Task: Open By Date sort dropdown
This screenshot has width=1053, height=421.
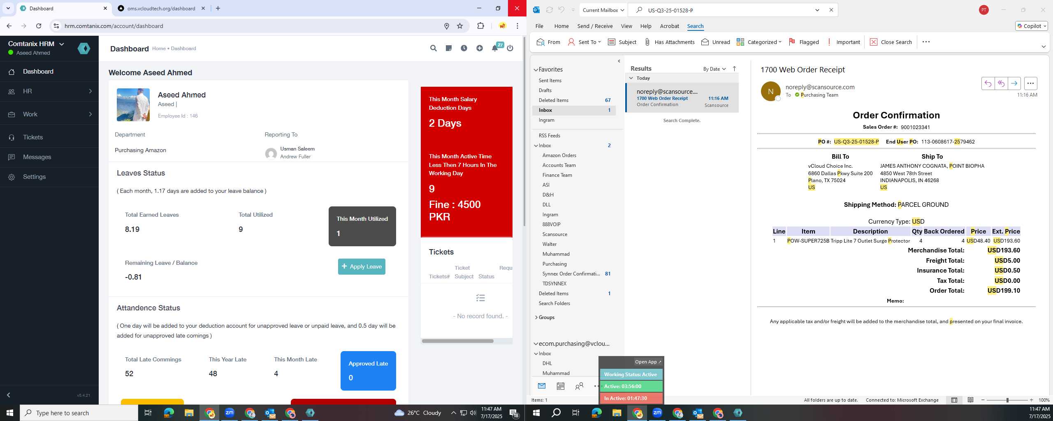Action: click(x=714, y=69)
